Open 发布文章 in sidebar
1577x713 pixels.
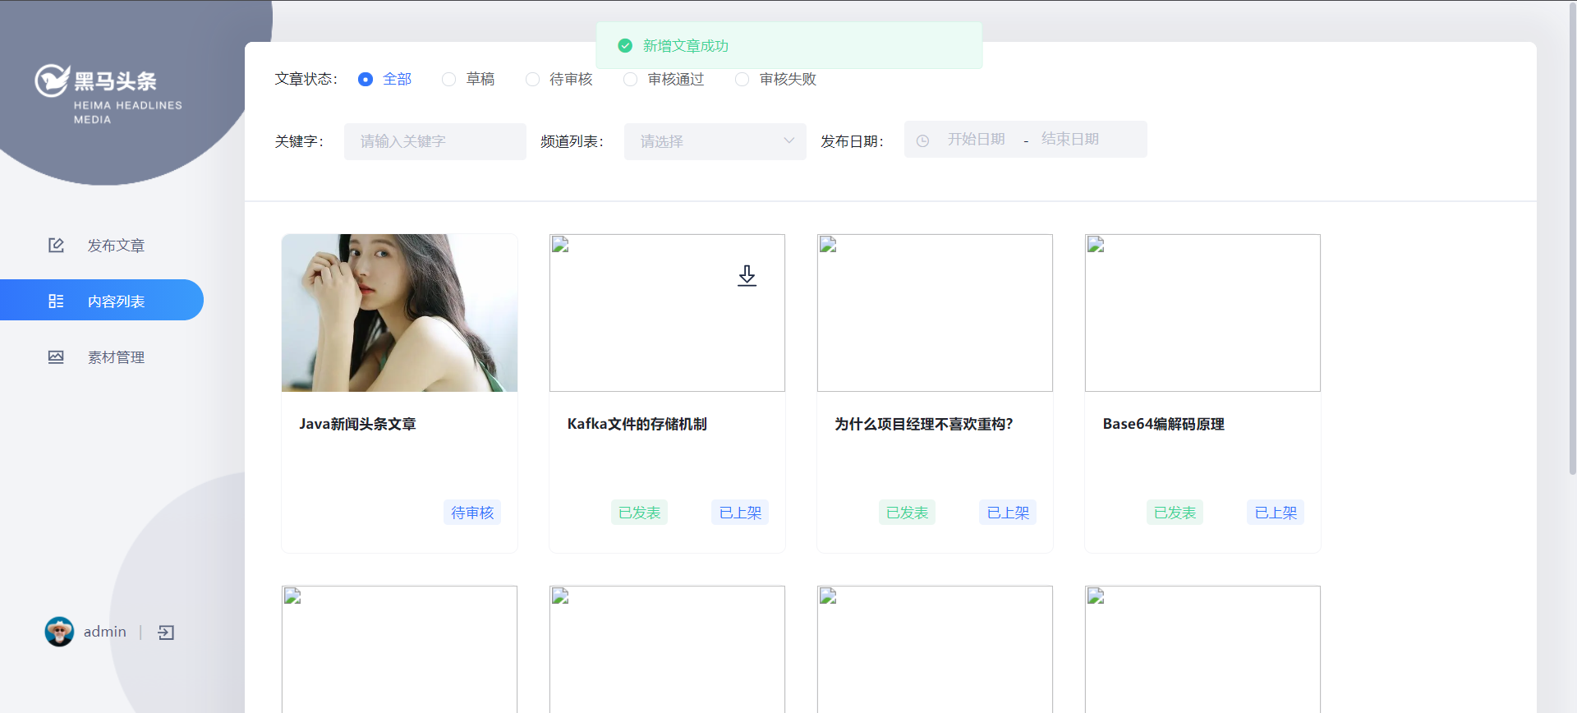pyautogui.click(x=102, y=245)
